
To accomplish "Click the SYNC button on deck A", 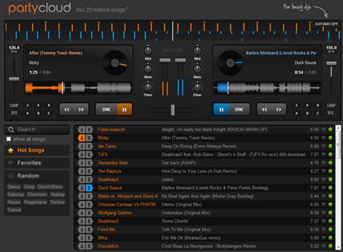I will pos(106,109).
